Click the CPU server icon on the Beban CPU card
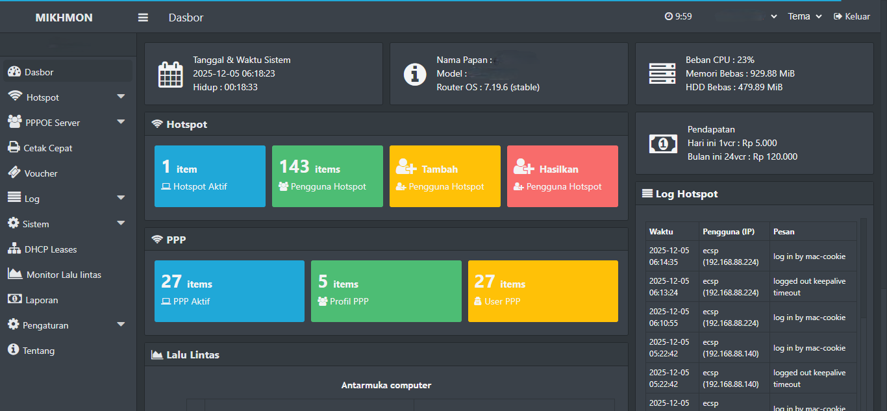 pos(662,73)
